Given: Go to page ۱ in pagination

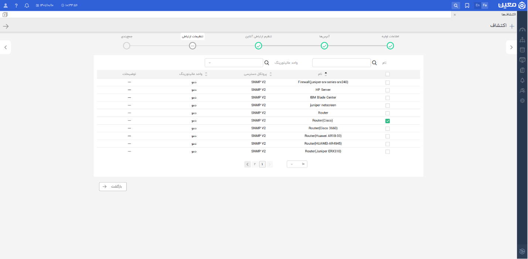Looking at the screenshot, I should click(262, 164).
